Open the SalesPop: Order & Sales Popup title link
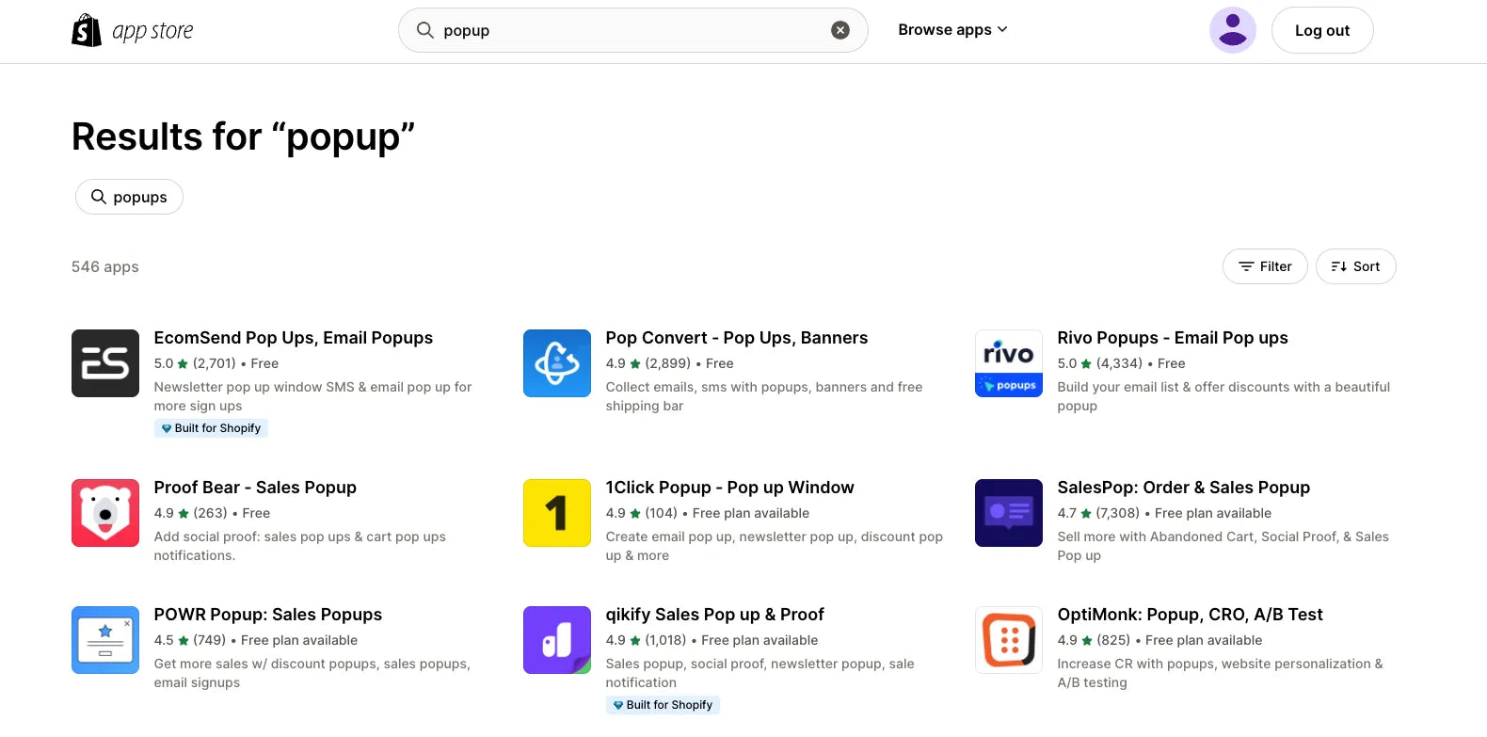The width and height of the screenshot is (1487, 737). [1183, 488]
